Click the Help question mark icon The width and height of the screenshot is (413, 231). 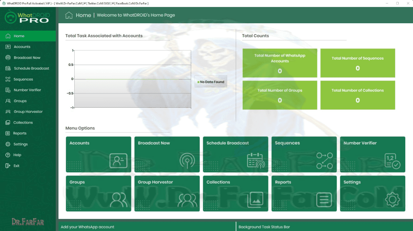[x=8, y=155]
